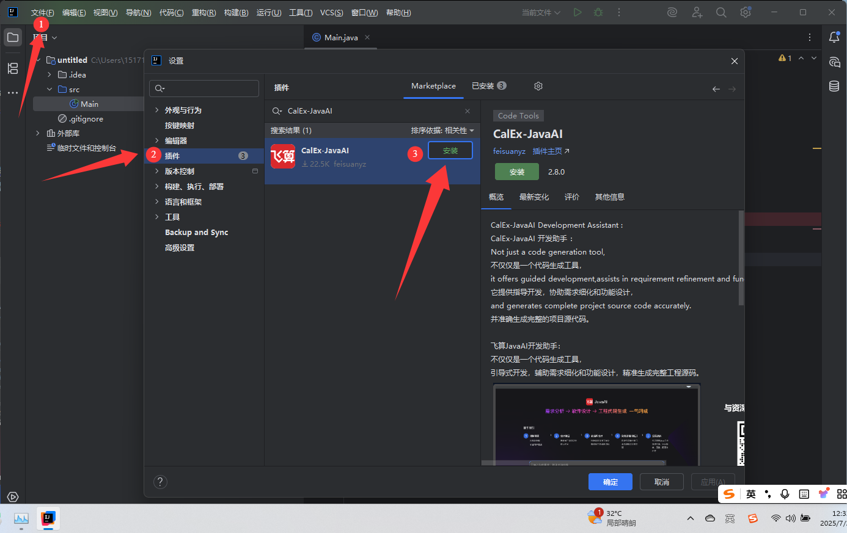This screenshot has width=847, height=533.
Task: Open the 评价 plugin detail tab
Action: pyautogui.click(x=572, y=197)
